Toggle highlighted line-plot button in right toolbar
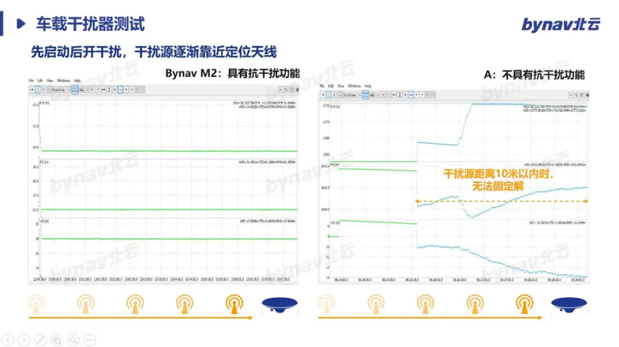Image resolution: width=619 pixels, height=347 pixels. [410, 95]
